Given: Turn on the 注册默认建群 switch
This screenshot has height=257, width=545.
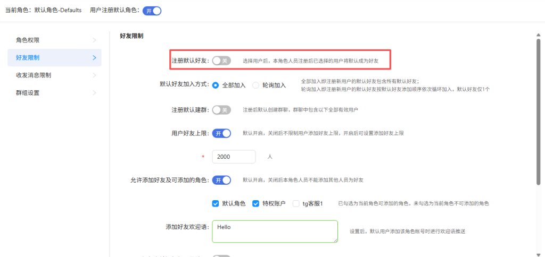Looking at the screenshot, I should coord(221,110).
